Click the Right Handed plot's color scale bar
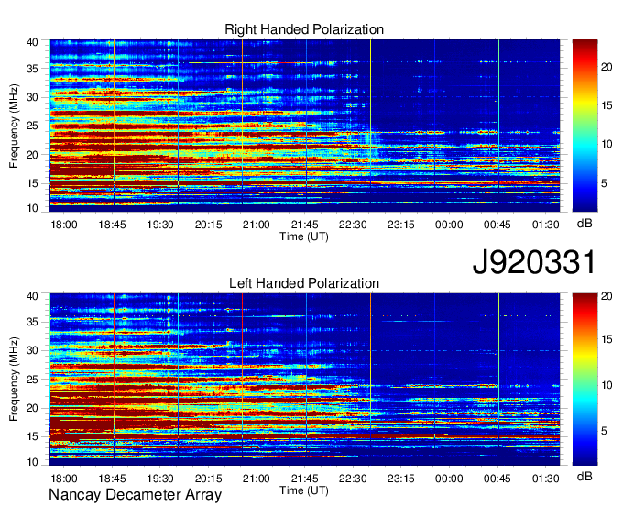623x506 pixels. point(585,126)
